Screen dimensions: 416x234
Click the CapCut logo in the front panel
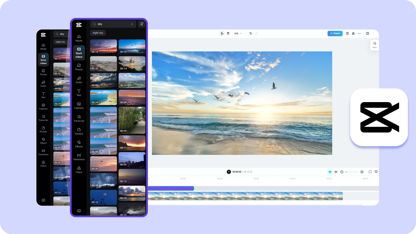[79, 25]
